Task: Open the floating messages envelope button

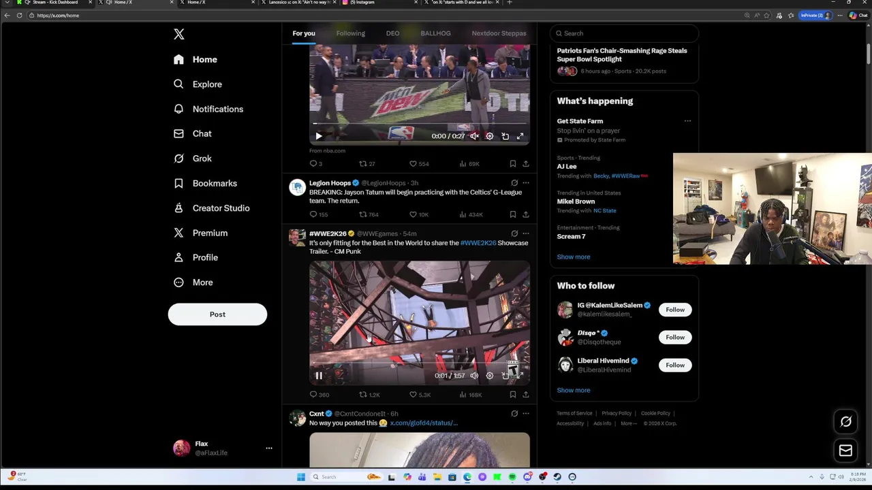Action: pyautogui.click(x=845, y=451)
